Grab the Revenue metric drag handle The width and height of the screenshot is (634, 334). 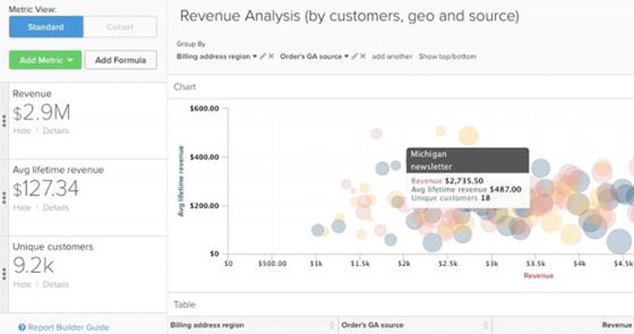click(x=4, y=121)
